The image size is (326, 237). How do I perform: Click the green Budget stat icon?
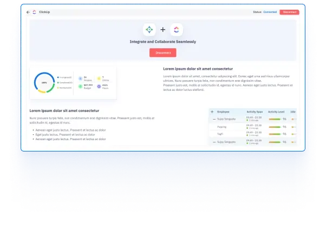pos(80,87)
